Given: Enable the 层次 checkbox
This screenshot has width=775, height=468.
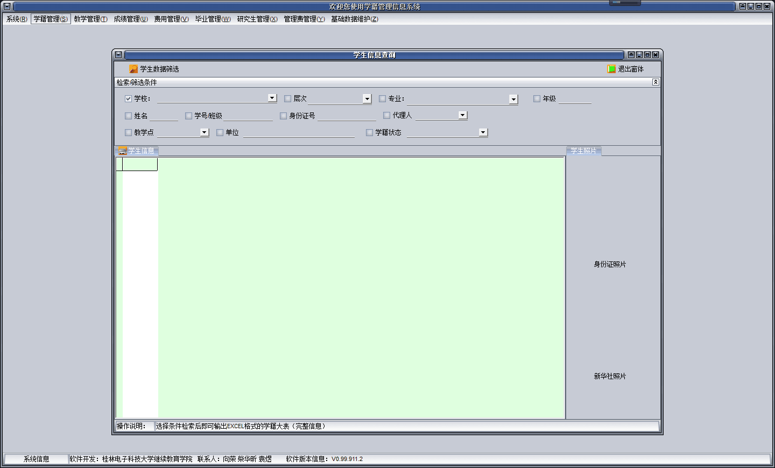Looking at the screenshot, I should click(287, 99).
